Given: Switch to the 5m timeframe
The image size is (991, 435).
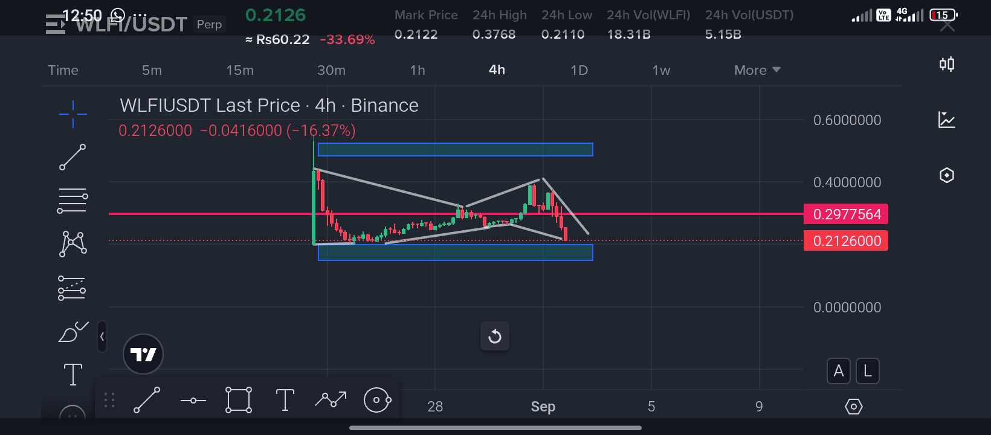Looking at the screenshot, I should click(152, 70).
